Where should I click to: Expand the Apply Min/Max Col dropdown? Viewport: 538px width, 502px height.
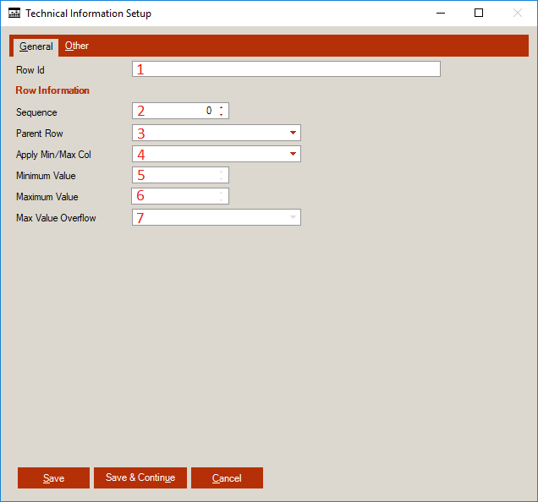293,154
